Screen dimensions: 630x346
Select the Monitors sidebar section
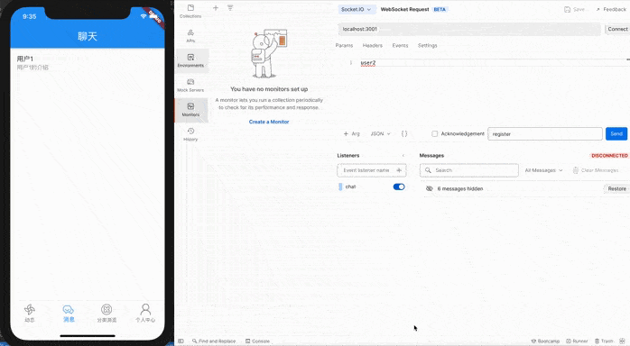click(x=190, y=109)
